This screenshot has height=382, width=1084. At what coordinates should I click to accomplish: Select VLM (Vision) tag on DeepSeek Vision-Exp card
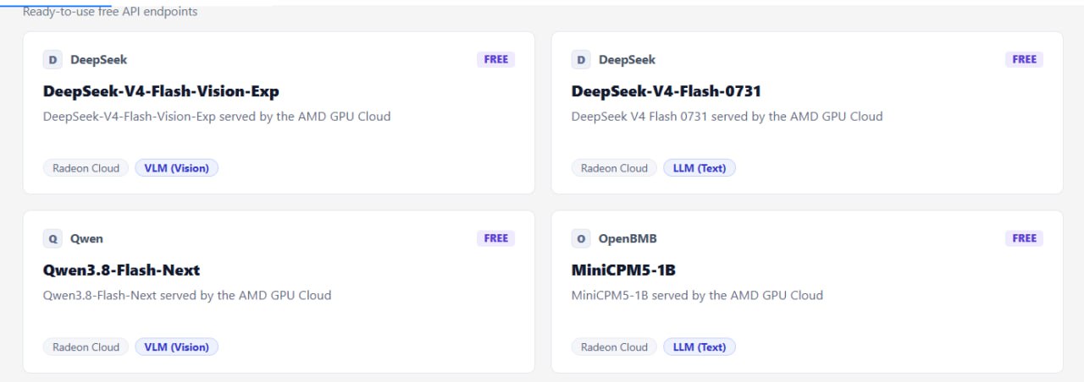176,168
